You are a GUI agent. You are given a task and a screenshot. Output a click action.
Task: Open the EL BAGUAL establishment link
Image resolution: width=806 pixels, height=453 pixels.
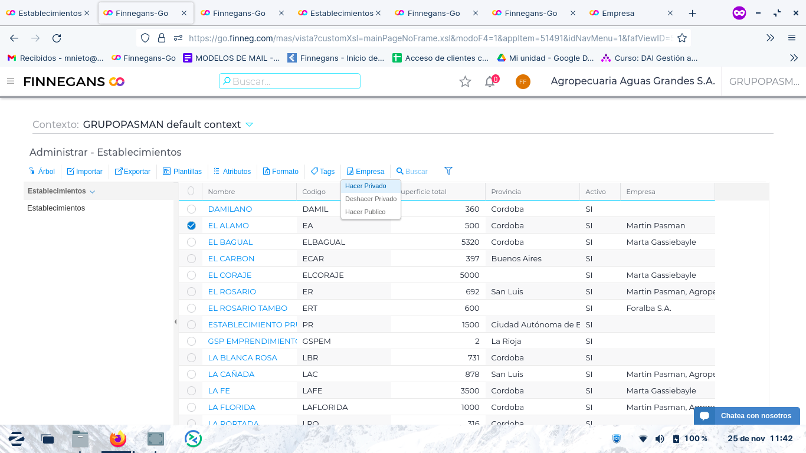tap(230, 242)
